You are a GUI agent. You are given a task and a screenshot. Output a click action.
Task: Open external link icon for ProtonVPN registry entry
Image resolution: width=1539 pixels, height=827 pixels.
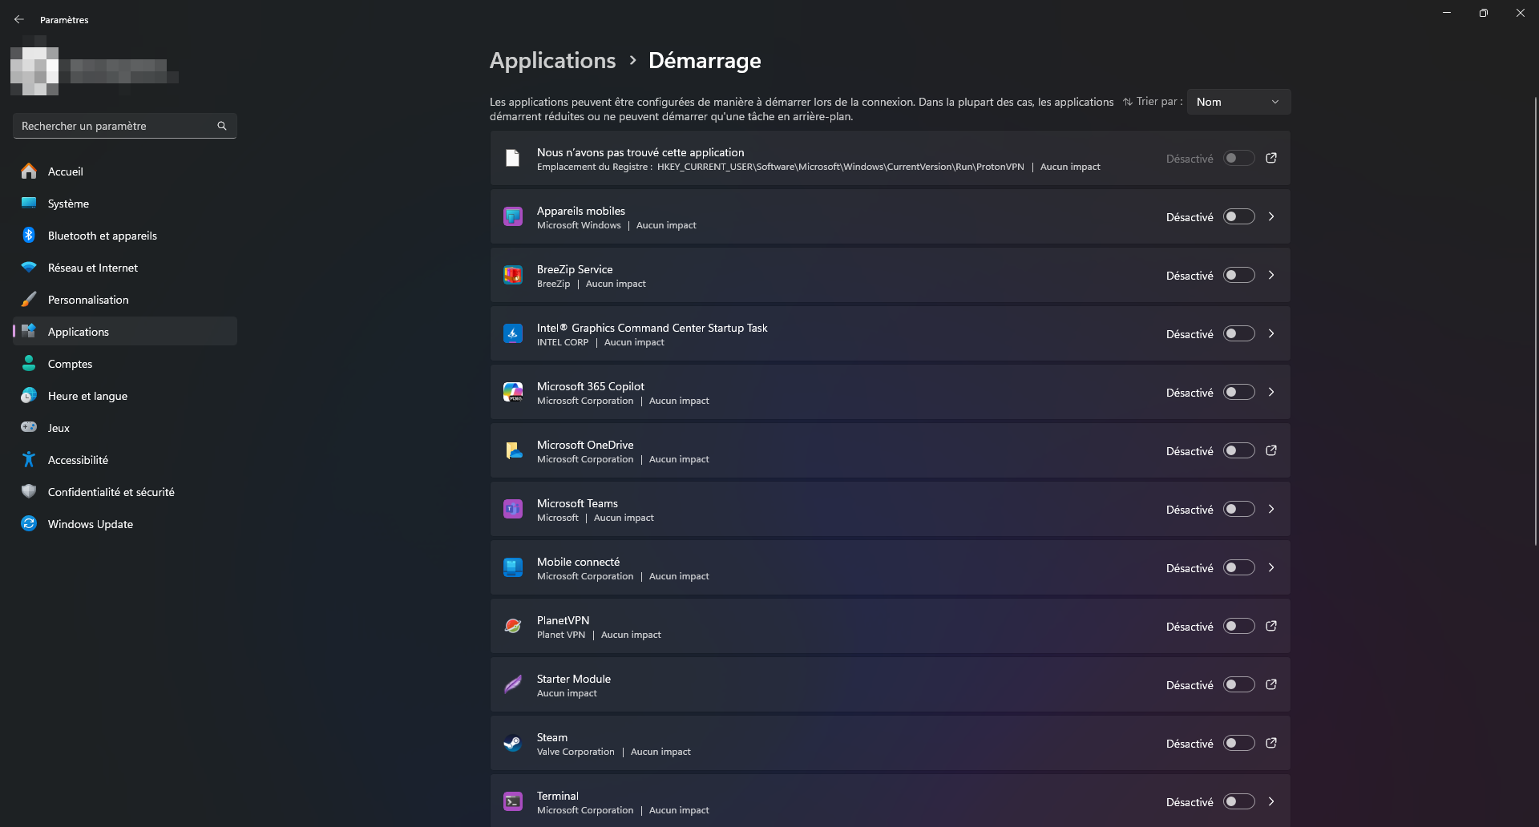point(1271,158)
